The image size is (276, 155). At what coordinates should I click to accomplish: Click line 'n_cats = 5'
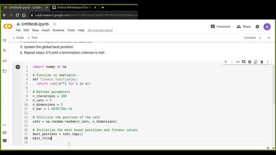(42, 100)
